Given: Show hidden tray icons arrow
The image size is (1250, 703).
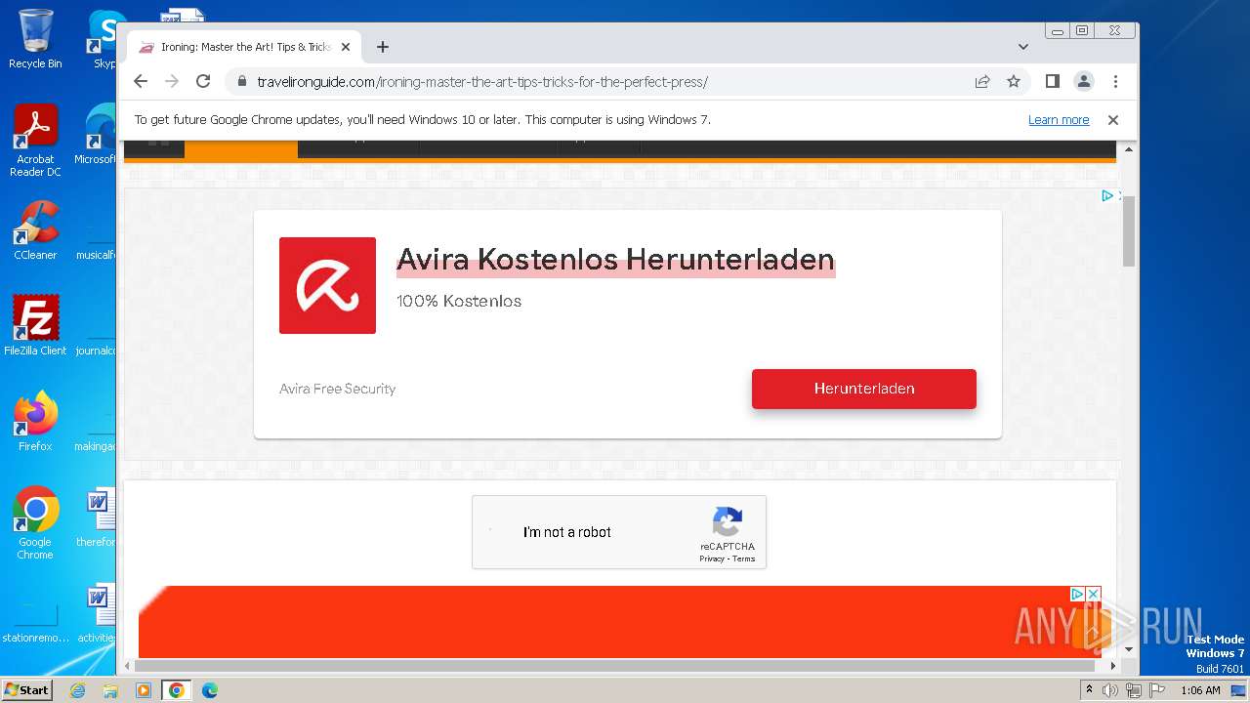Looking at the screenshot, I should [1089, 690].
